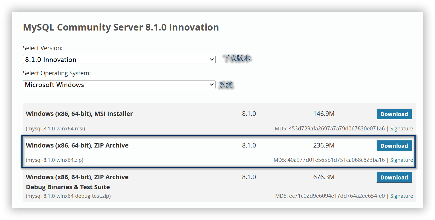Open Signature link for mysql-8.1.0-winx64.msi
This screenshot has height=220, width=435.
coord(402,129)
